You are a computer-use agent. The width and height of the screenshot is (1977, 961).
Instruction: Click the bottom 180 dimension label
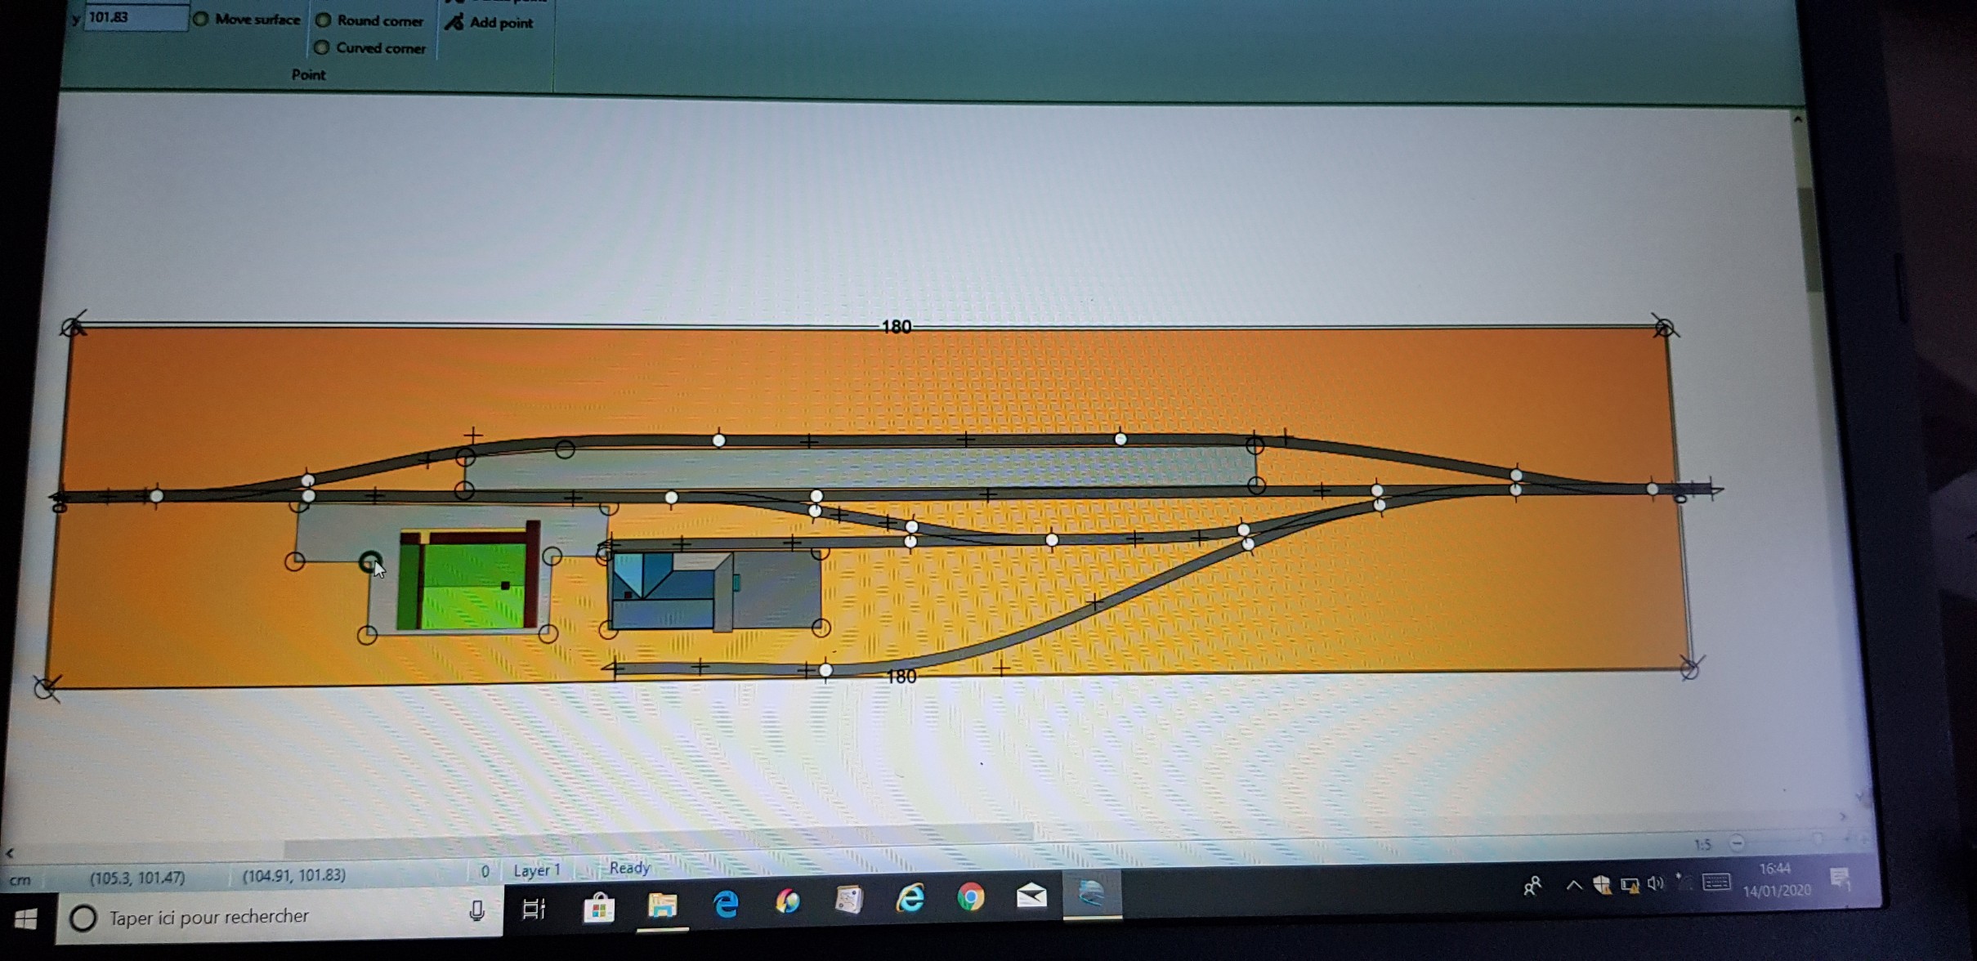click(x=901, y=677)
